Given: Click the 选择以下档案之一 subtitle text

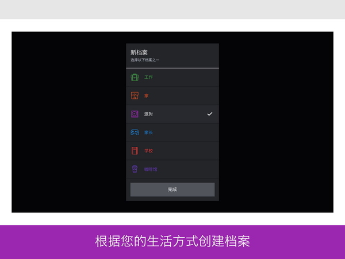Looking at the screenshot, I should pos(145,60).
